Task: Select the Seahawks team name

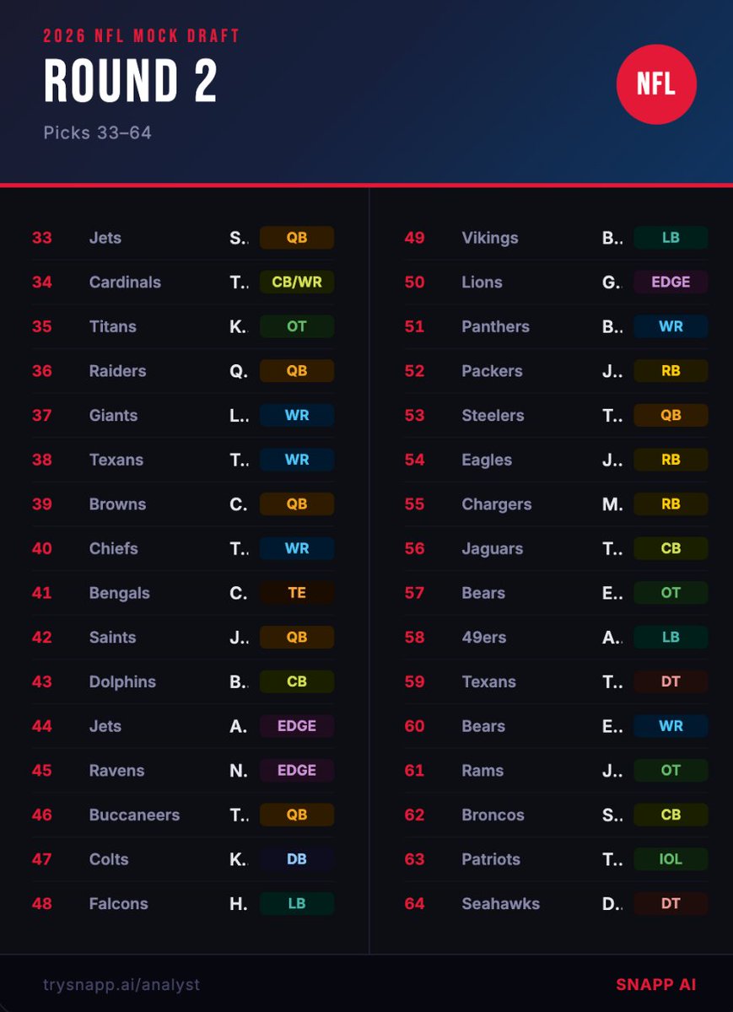Action: pos(500,903)
